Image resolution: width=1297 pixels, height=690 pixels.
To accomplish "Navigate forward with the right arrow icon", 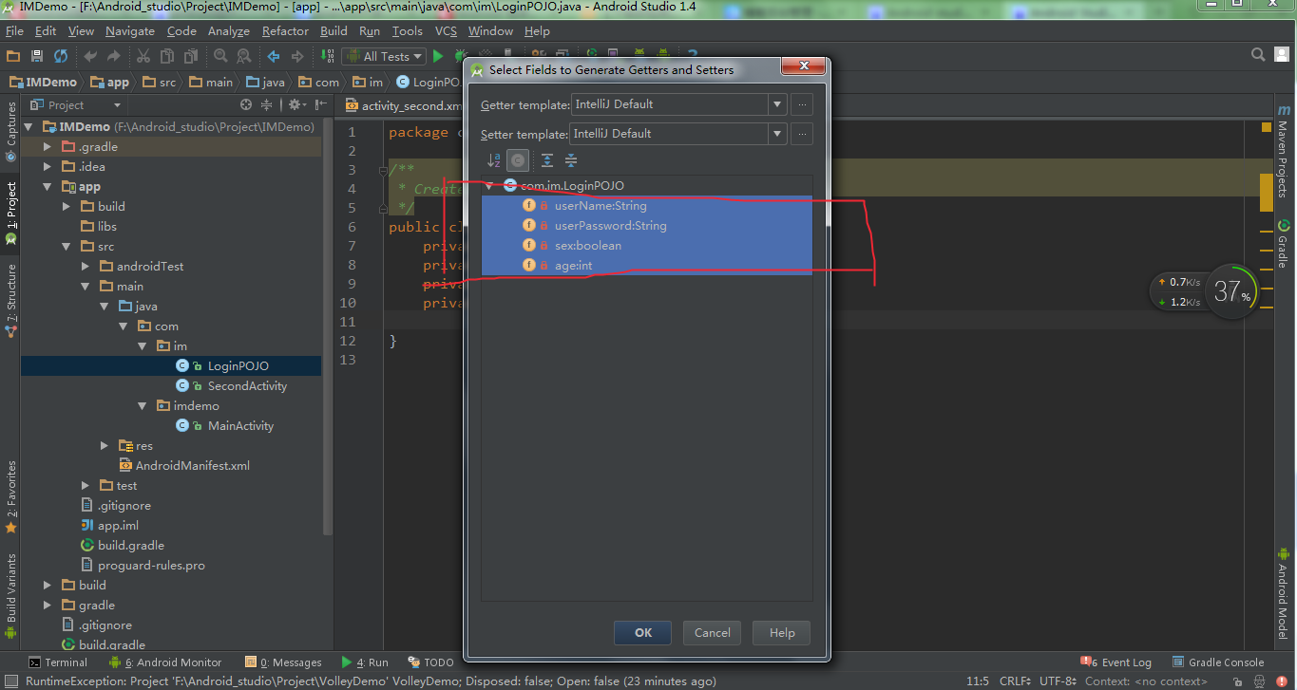I will coord(297,56).
